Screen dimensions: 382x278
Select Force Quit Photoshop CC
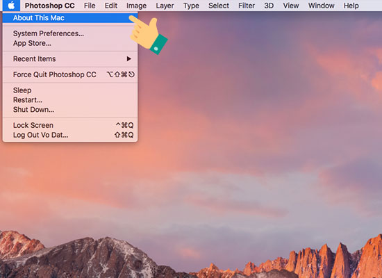click(x=70, y=74)
